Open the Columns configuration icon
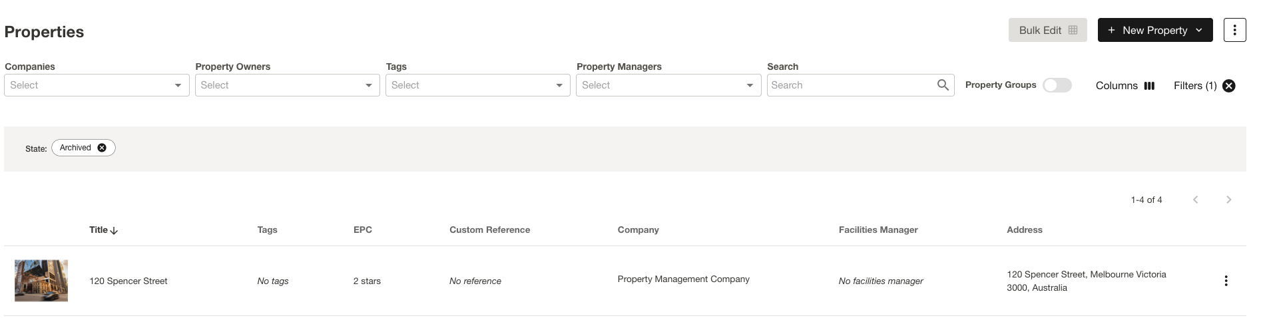The height and width of the screenshot is (318, 1261). [x=1149, y=86]
